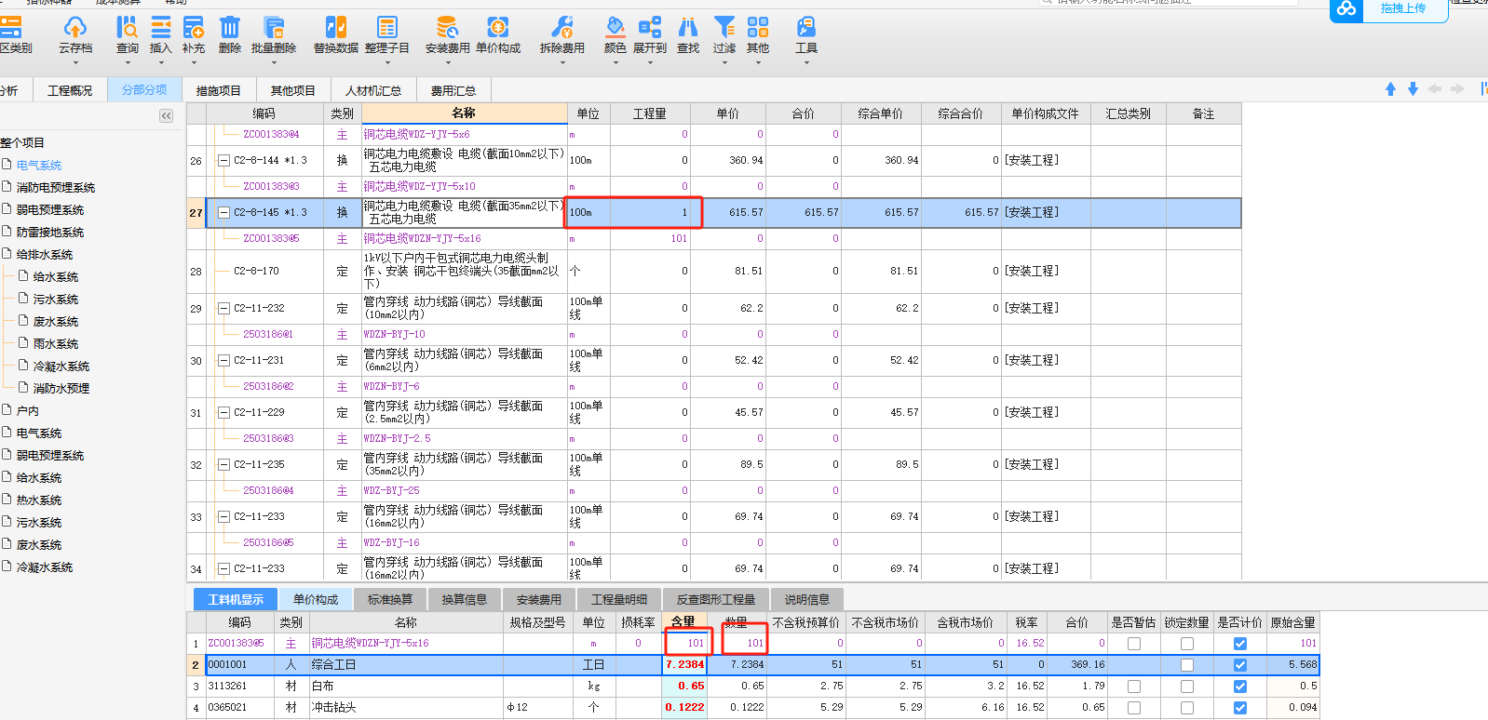Click the 展开到 expand-to icon

(650, 27)
